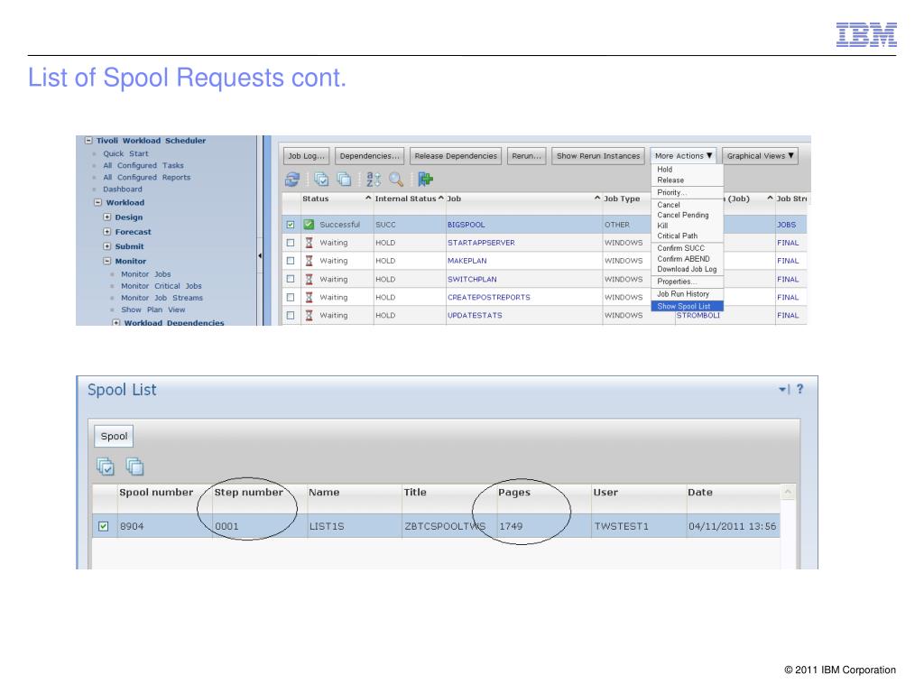Click the hourglass icon in the STARTAPPSERVER row
Image resolution: width=924 pixels, height=693 pixels.
[x=309, y=243]
